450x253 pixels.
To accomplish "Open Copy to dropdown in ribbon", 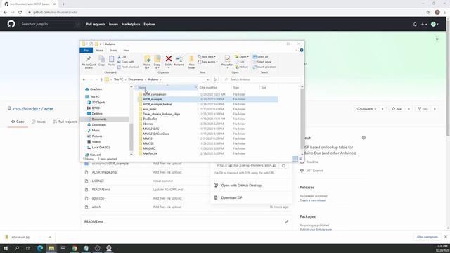I will [x=157, y=66].
